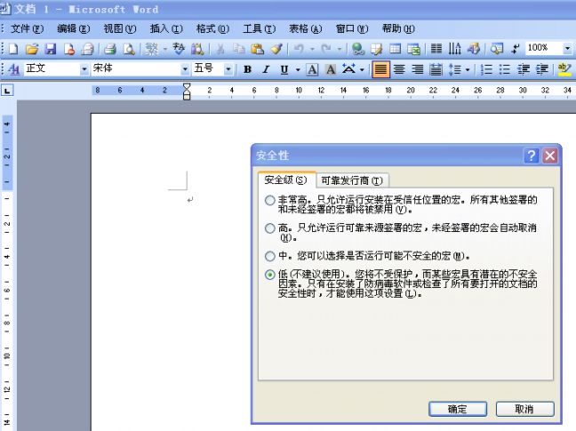Click the Undo arrow icon
This screenshot has height=431, width=576.
[299, 49]
